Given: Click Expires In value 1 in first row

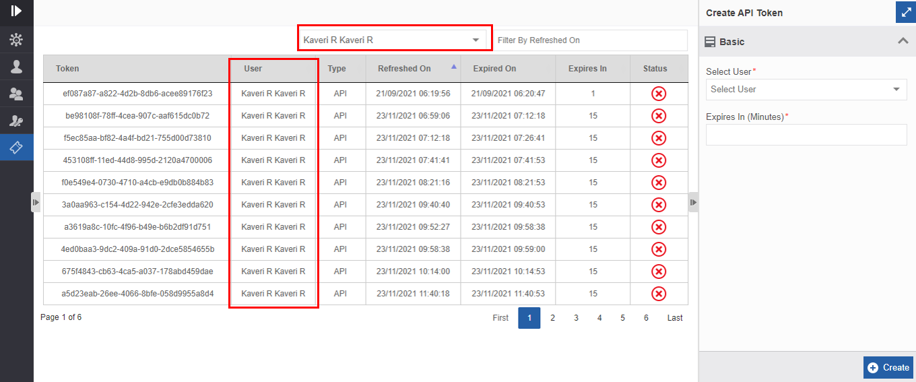Looking at the screenshot, I should coord(593,94).
